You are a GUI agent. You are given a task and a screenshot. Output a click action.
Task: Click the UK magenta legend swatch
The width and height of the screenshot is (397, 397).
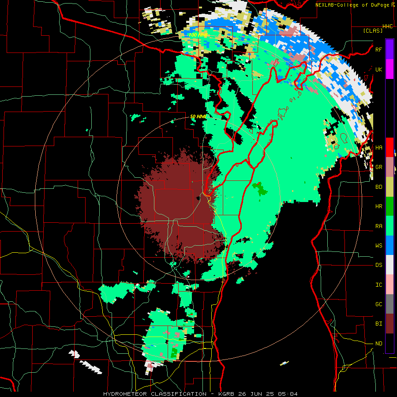390,69
